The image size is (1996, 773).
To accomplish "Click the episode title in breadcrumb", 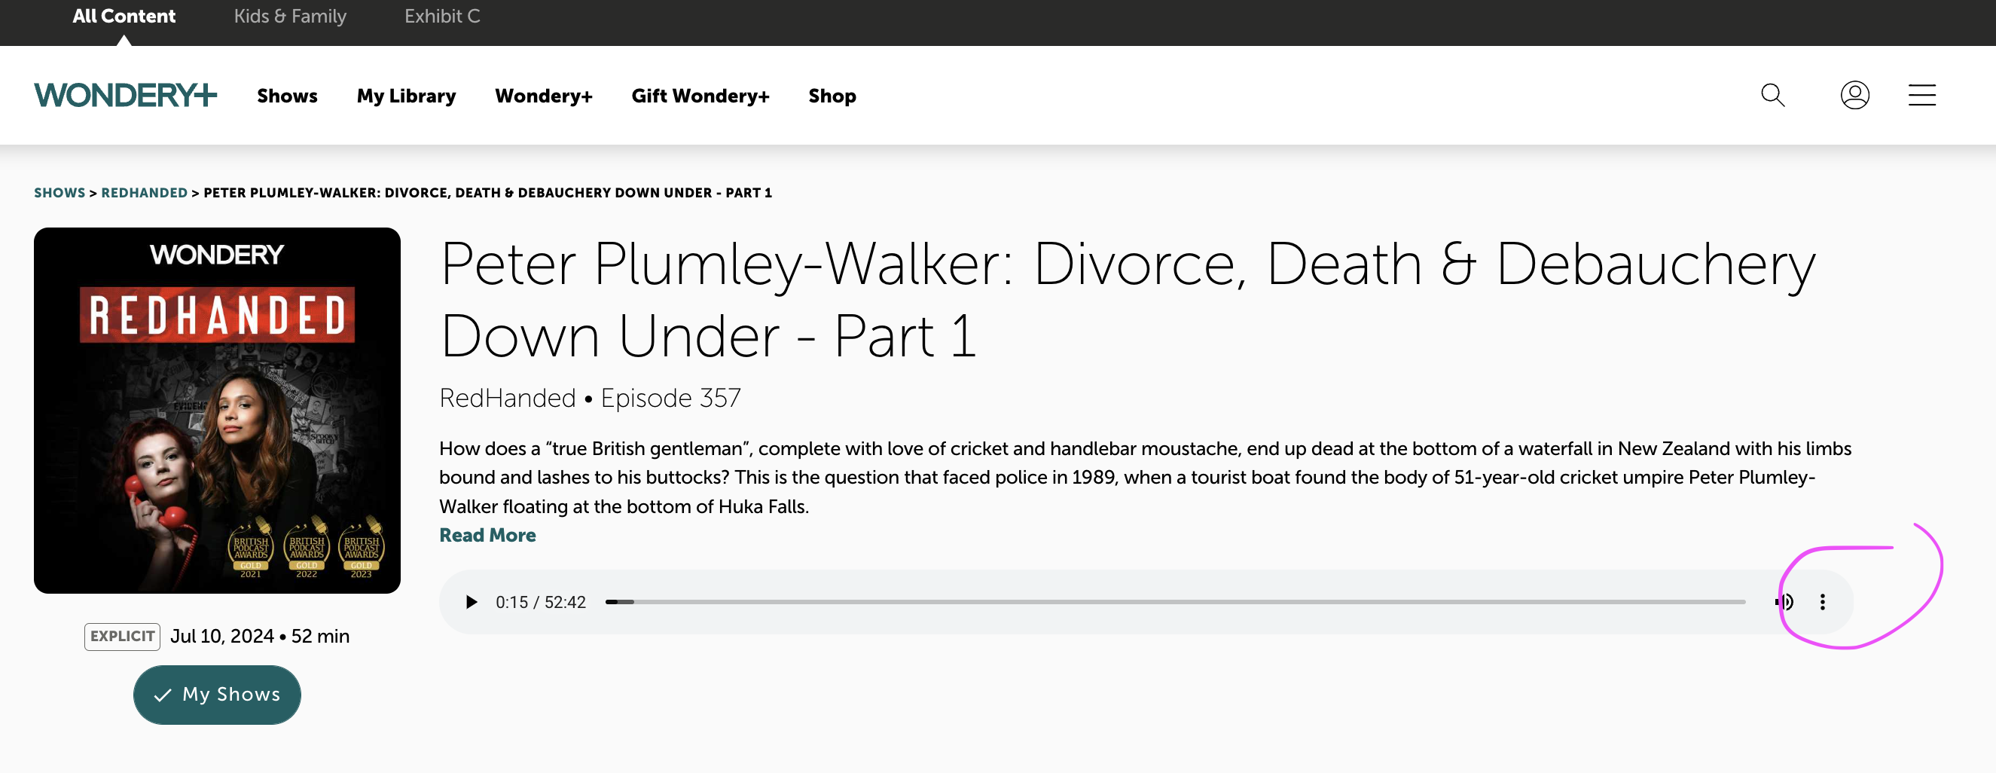I will tap(487, 193).
